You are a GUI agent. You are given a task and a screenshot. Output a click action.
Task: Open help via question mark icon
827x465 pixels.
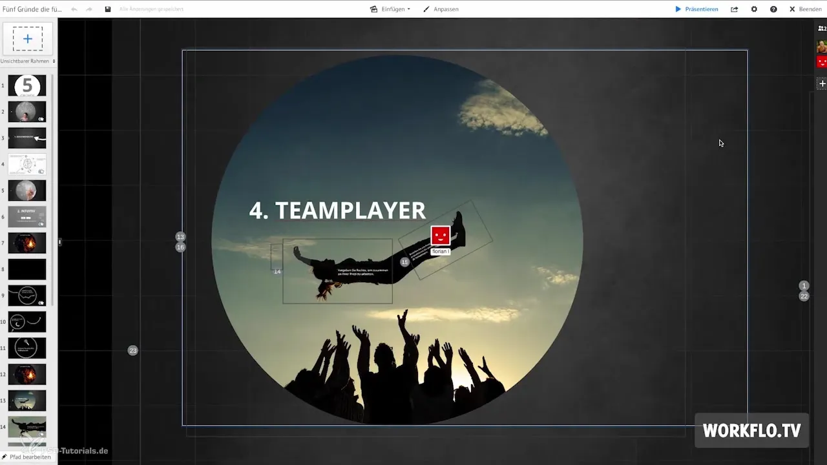773,10
